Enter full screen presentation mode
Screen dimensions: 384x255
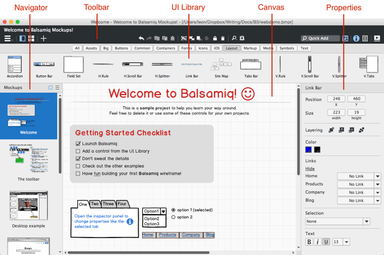click(x=377, y=38)
